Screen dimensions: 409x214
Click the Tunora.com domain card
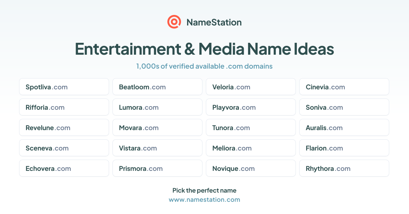(x=251, y=127)
